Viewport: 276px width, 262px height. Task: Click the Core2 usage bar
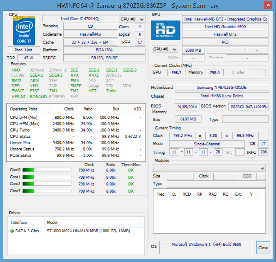pyautogui.click(x=47, y=184)
